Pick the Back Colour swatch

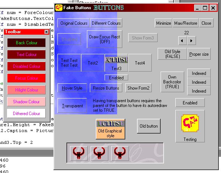[x=26, y=43]
